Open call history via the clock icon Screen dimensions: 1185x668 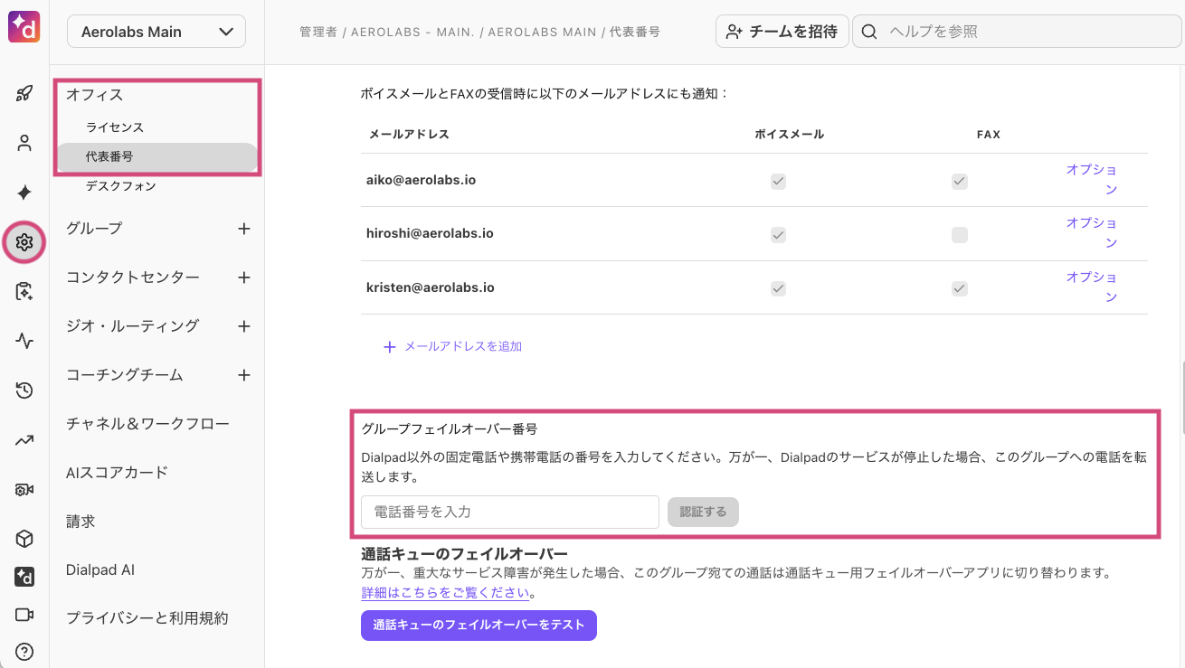pyautogui.click(x=24, y=390)
